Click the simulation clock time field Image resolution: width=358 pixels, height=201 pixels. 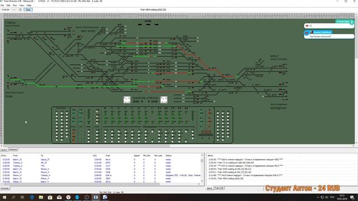pos(6,9)
